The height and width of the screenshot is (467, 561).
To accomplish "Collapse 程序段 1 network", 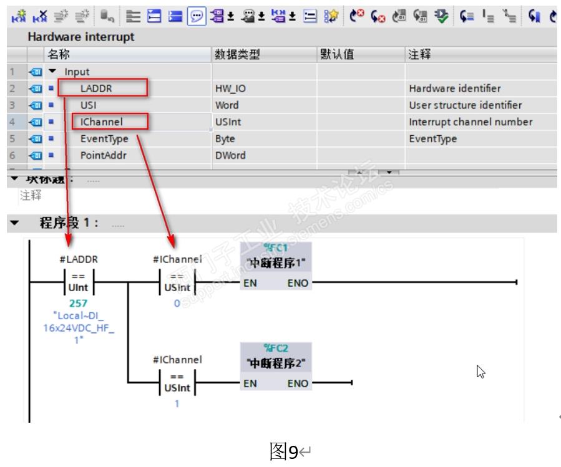I will [14, 223].
